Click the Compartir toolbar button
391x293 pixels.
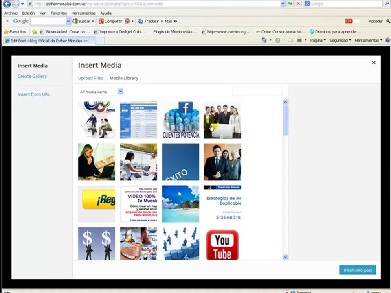click(x=110, y=21)
